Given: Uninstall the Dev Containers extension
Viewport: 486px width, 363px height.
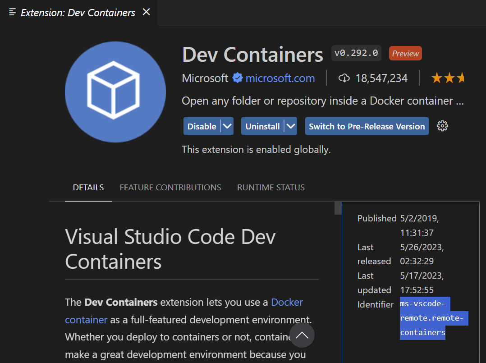Looking at the screenshot, I should tap(262, 126).
